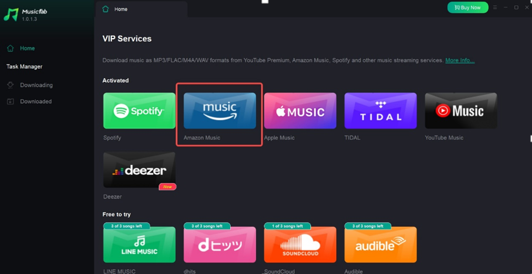The image size is (532, 274).
Task: Open the Downloading task list
Action: [x=36, y=85]
